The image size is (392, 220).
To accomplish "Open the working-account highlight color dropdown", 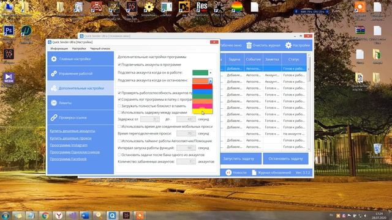I will [211, 73].
